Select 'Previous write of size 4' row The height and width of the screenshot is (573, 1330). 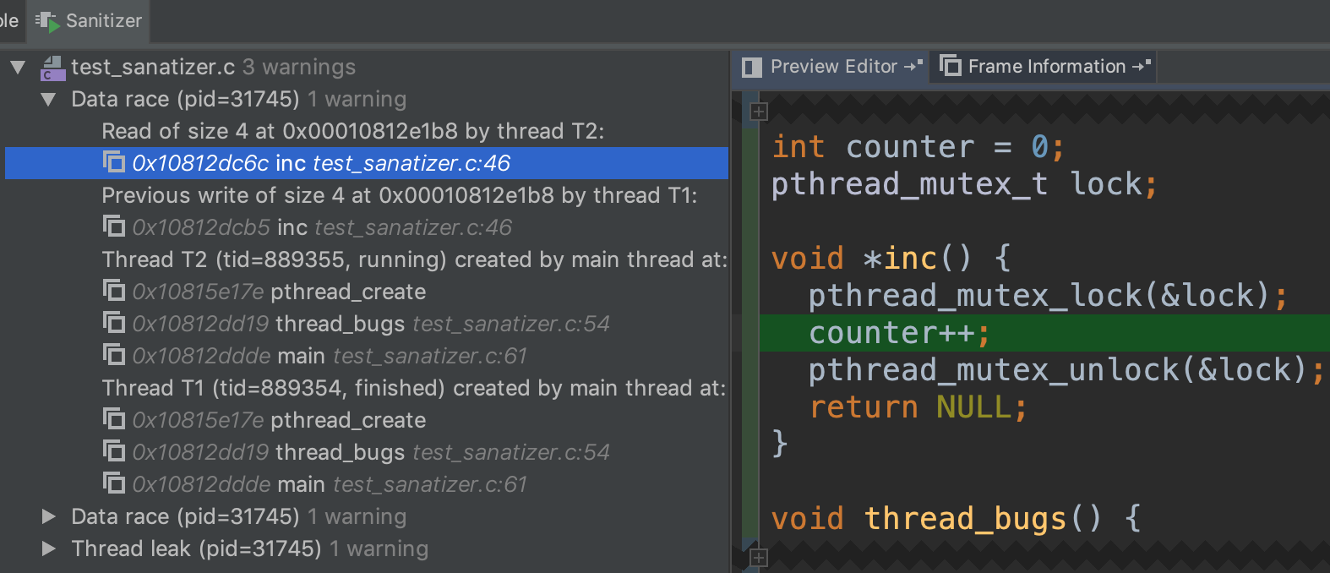(399, 195)
